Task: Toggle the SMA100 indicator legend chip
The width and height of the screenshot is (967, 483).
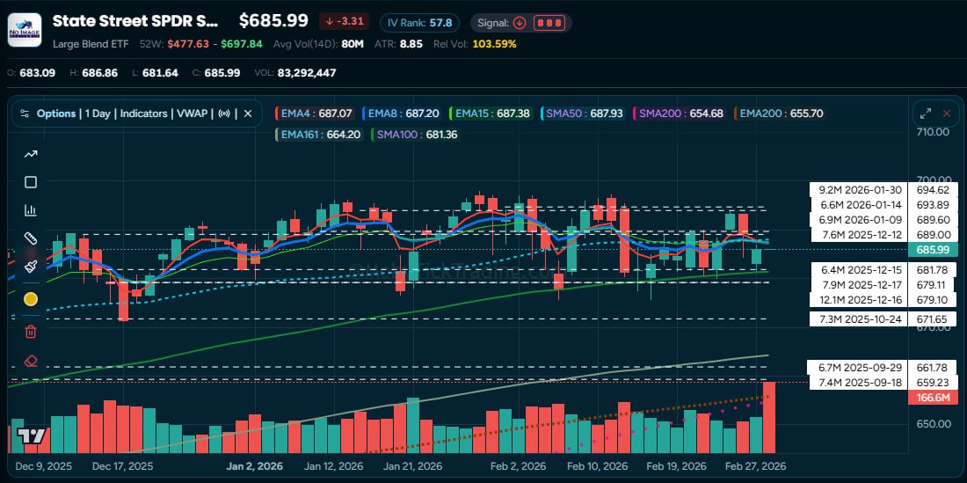Action: tap(415, 134)
